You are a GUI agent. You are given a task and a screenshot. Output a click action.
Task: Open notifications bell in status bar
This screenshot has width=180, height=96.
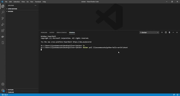click(x=177, y=95)
